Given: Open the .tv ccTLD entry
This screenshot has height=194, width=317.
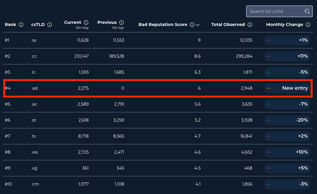Looking at the screenshot, I should (34, 136).
